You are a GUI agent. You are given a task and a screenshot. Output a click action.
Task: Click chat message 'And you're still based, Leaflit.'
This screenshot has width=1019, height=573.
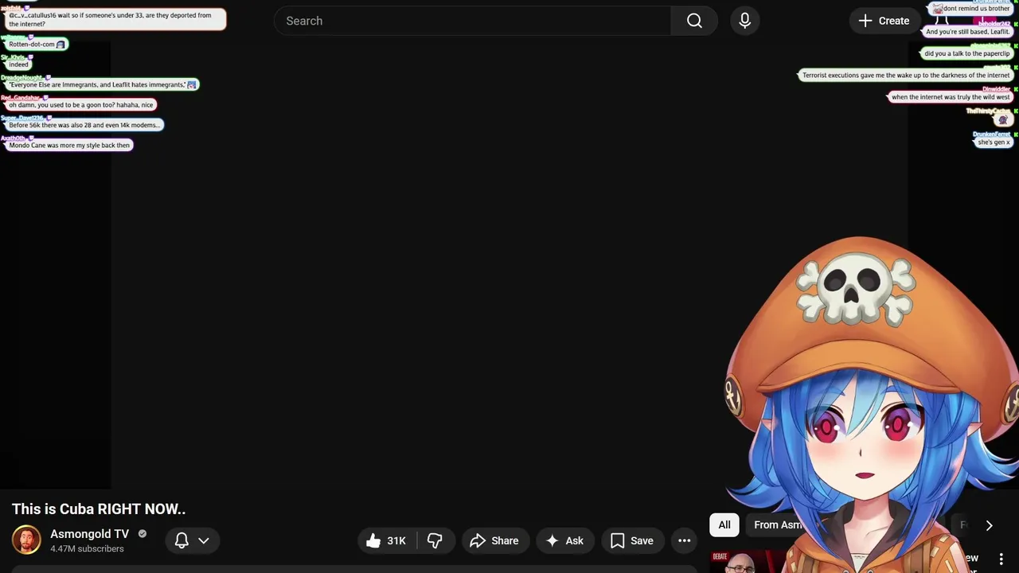(x=967, y=32)
